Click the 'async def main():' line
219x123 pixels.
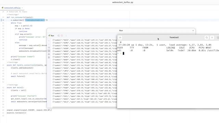(x=15, y=87)
